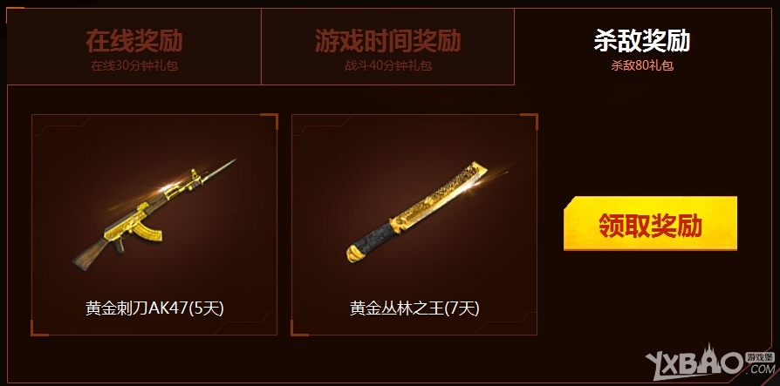Screen dimensions: 780x386
Task: Select the golden bayonet AK47 weapon image
Action: (x=154, y=214)
